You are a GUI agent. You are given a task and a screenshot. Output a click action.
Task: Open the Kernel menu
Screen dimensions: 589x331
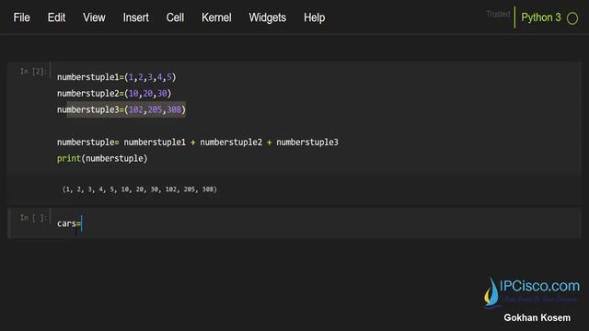(216, 17)
